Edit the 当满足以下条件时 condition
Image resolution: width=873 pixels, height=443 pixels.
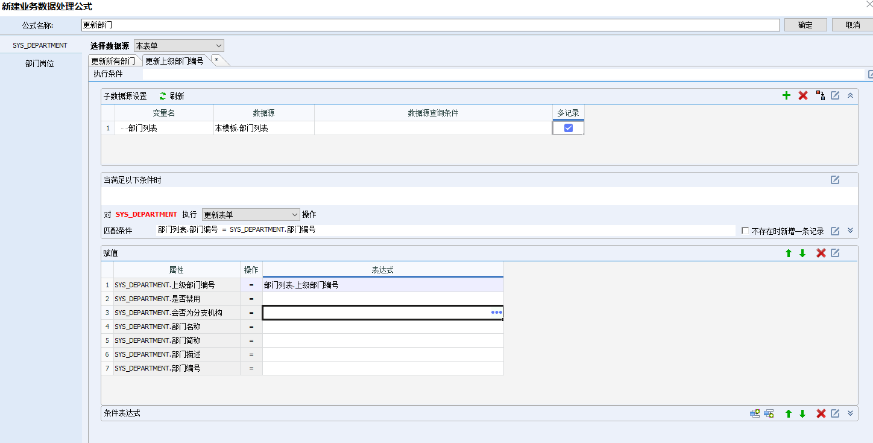[835, 180]
